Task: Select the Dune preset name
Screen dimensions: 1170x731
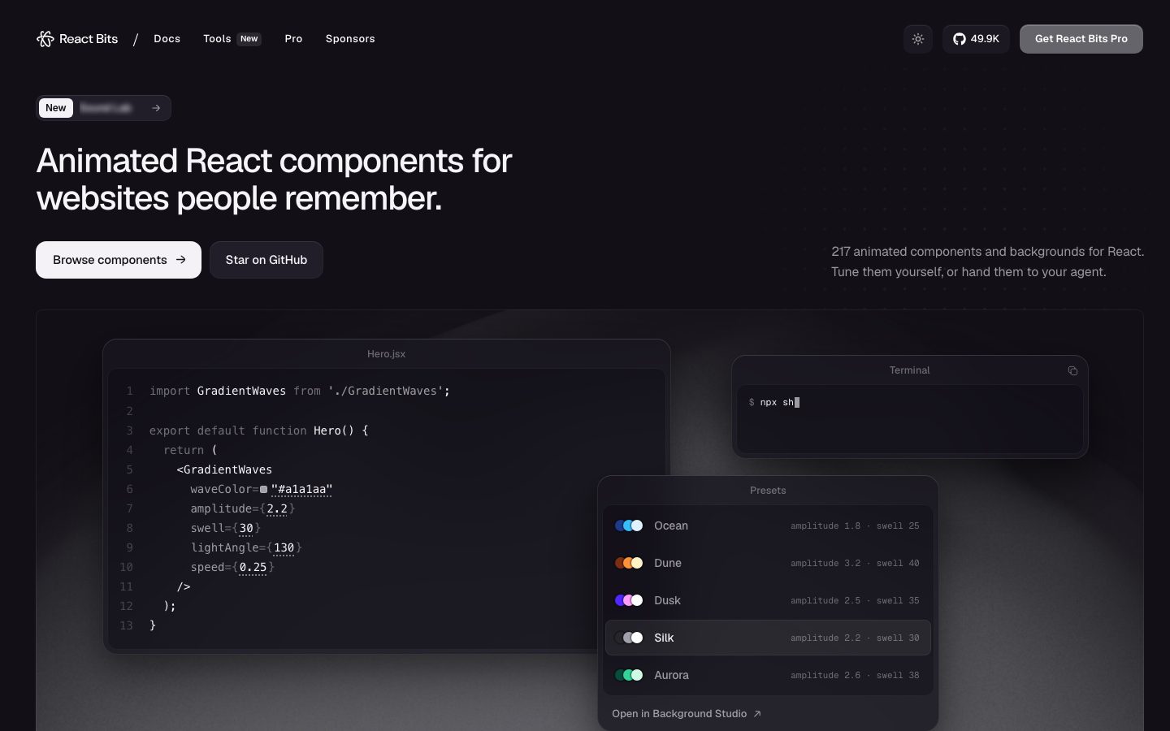Action: click(668, 563)
